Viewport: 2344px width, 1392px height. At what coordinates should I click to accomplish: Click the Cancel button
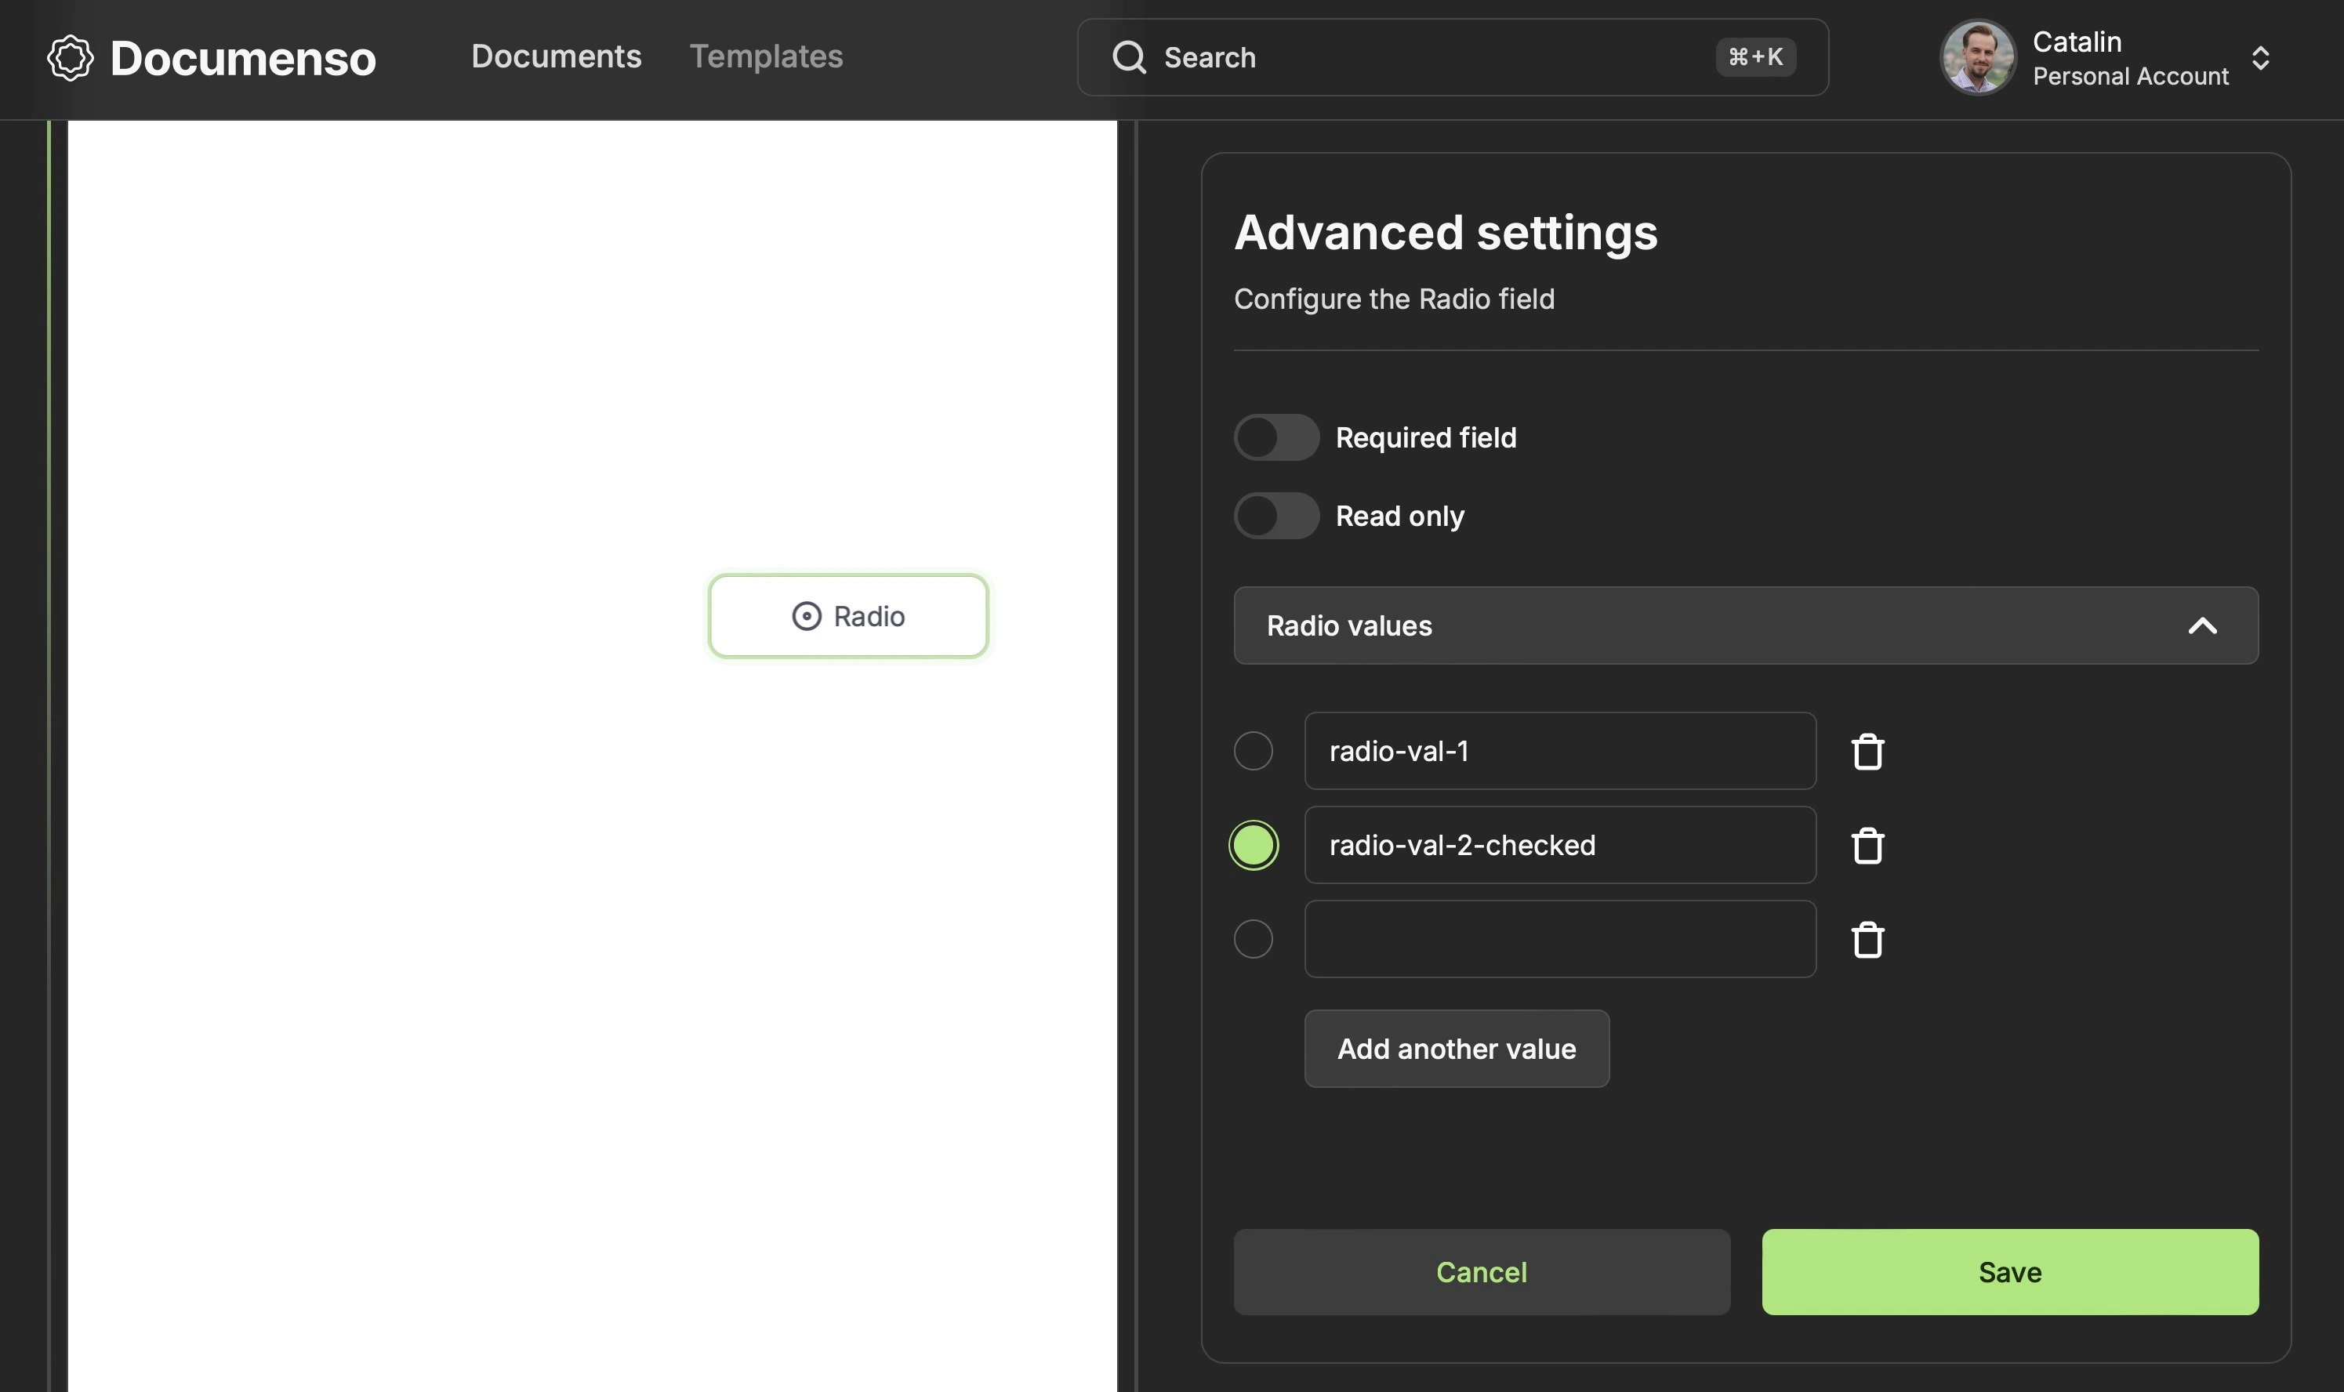(x=1481, y=1271)
